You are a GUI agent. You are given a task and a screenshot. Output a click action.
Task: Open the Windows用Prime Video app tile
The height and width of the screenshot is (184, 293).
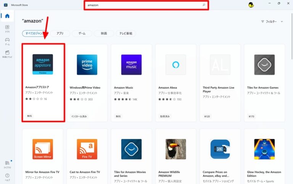point(87,83)
